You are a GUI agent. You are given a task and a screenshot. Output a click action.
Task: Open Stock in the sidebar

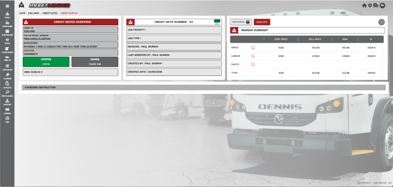[x=7, y=41]
